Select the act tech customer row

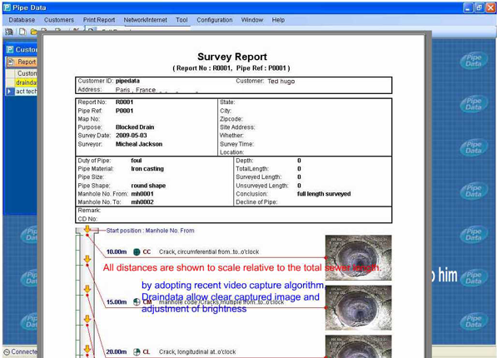tap(26, 92)
